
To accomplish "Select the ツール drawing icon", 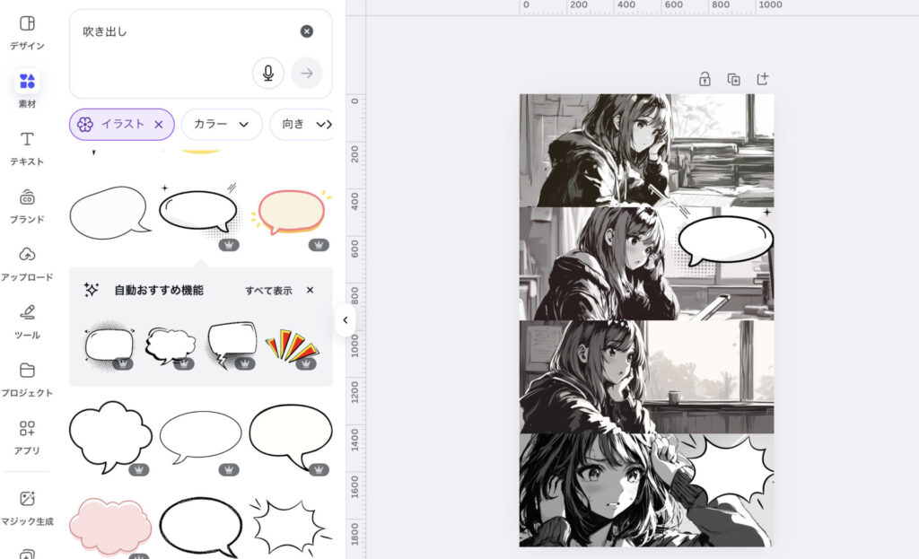I will tap(27, 321).
